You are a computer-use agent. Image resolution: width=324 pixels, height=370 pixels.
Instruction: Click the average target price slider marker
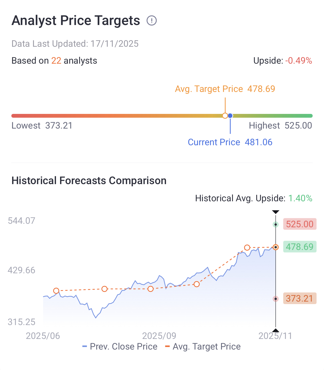click(225, 116)
